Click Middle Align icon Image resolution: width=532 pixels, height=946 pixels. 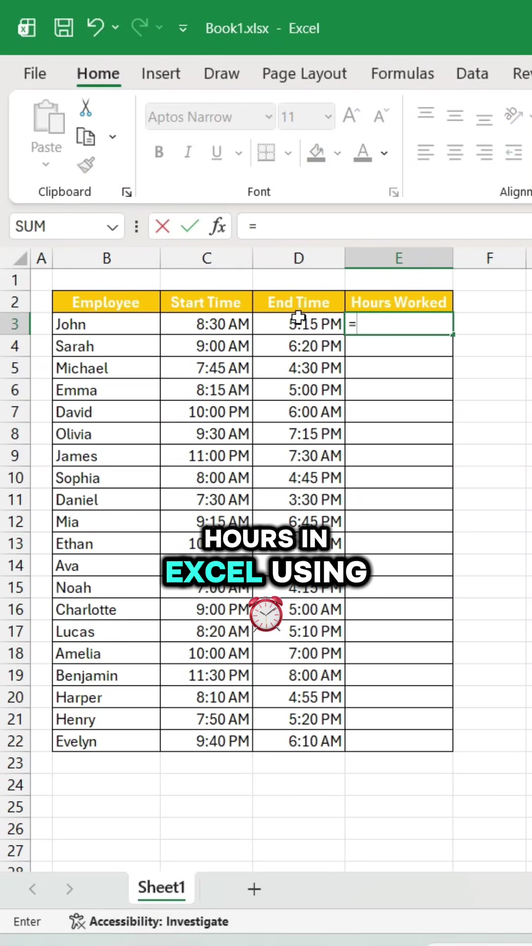coord(455,116)
